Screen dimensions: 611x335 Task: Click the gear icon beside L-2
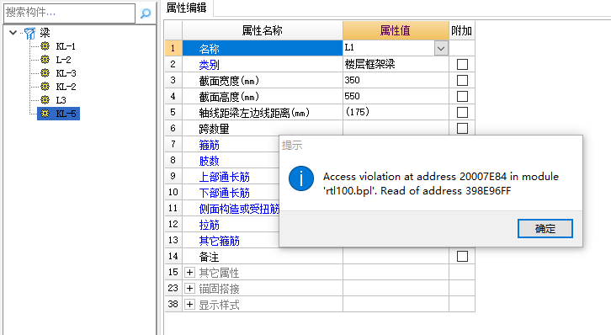[45, 60]
